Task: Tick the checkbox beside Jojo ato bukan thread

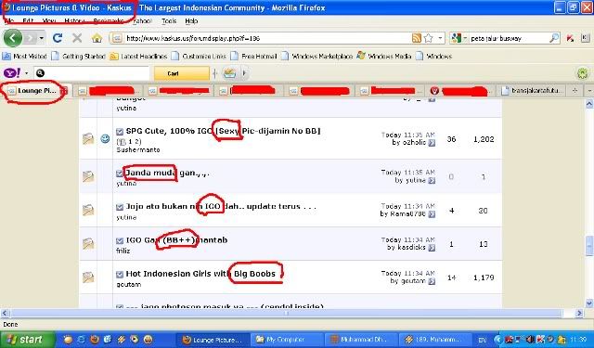Action: pos(120,207)
